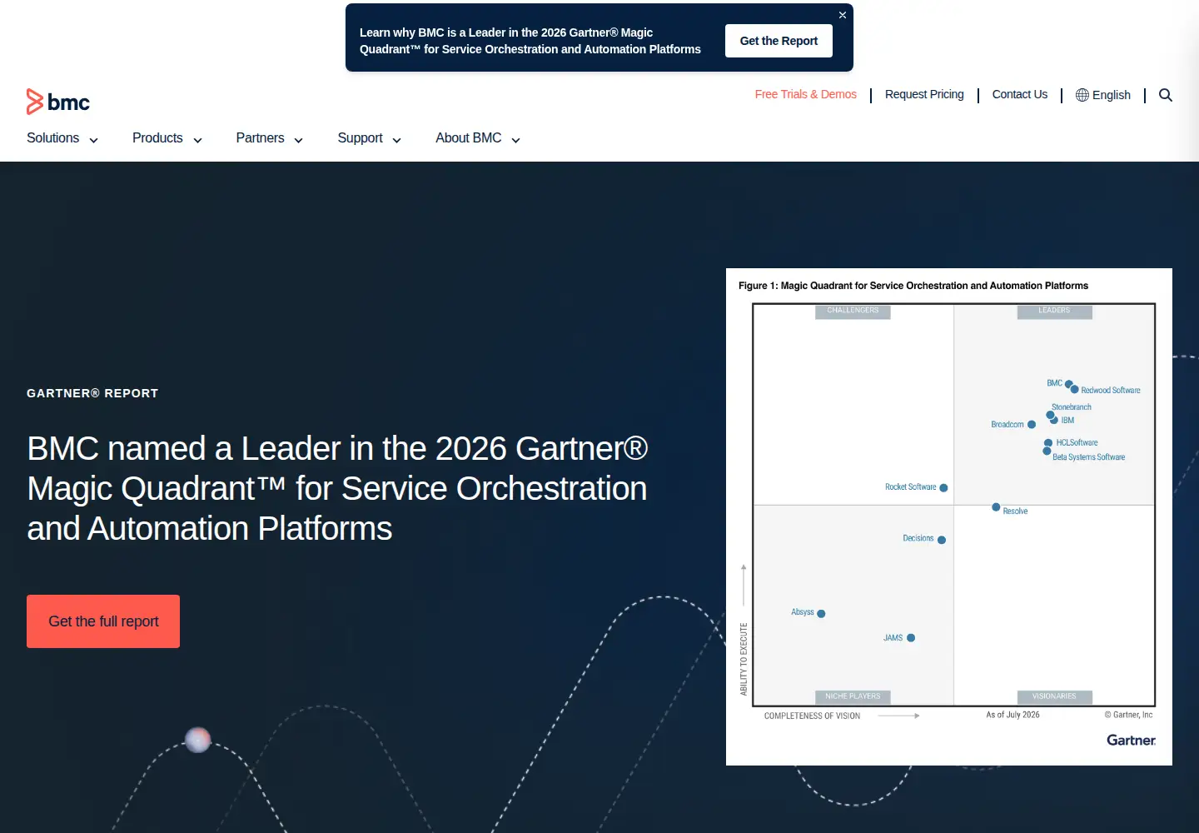The height and width of the screenshot is (833, 1199).
Task: Click the Rocket Software label in chart
Action: click(911, 487)
